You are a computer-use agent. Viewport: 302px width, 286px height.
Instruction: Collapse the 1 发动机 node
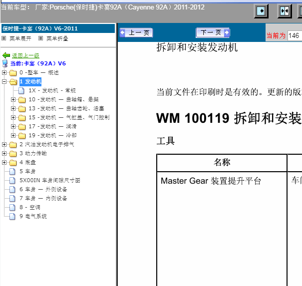tap(4, 82)
